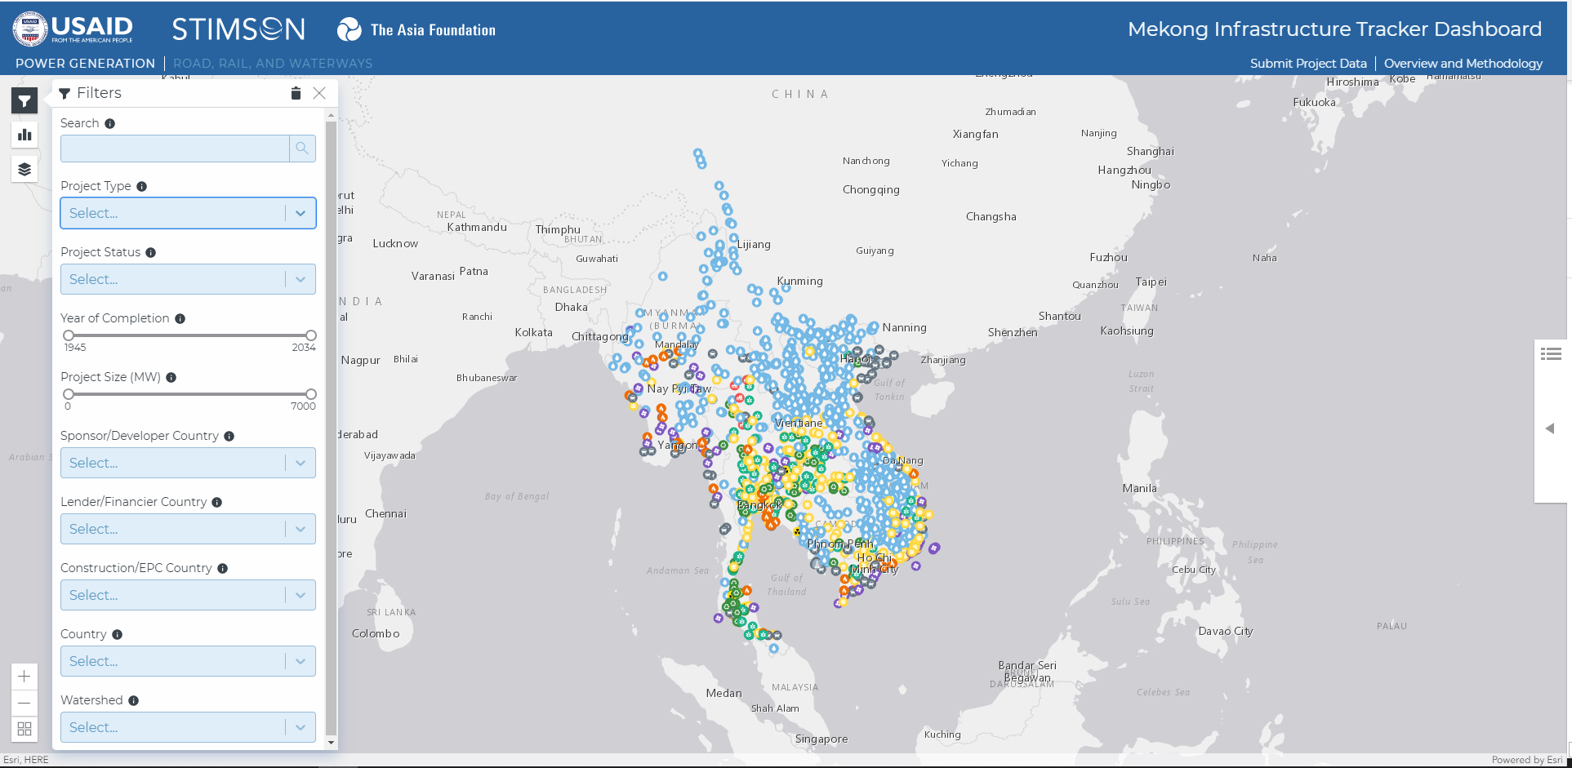
Task: Switch to Road, Rail, and Waterways tab
Action: 273,63
